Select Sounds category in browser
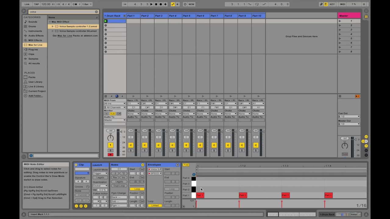The image size is (390, 219). pos(33,22)
